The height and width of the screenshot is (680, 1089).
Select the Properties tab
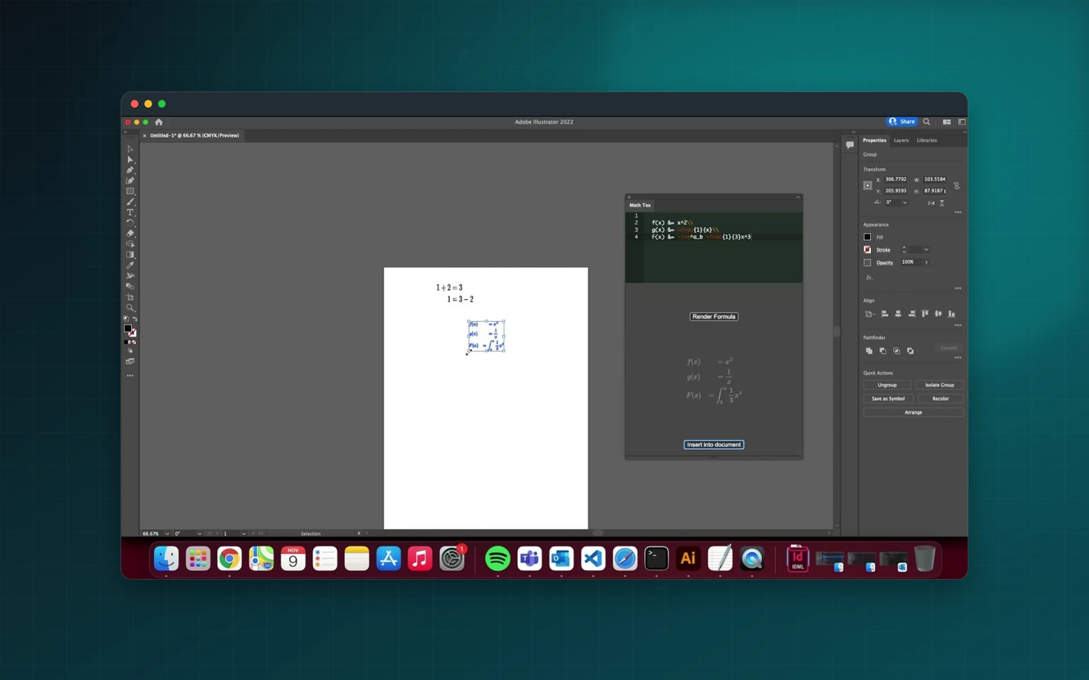(x=874, y=141)
